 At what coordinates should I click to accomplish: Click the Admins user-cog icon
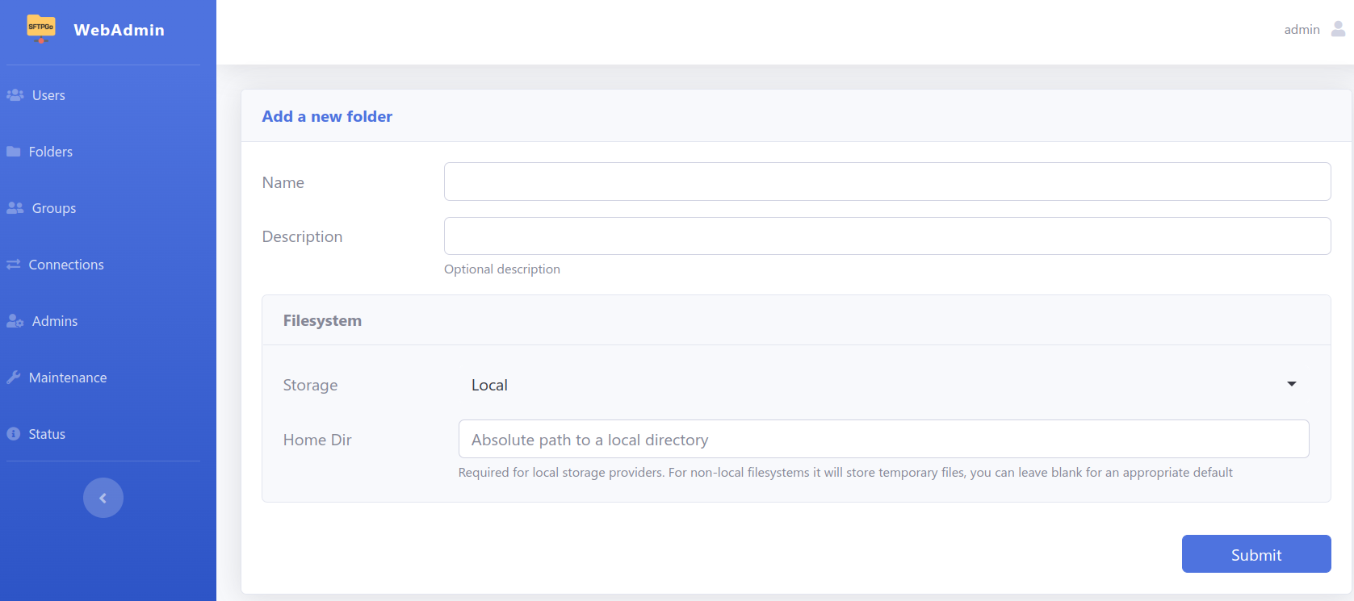[x=15, y=321]
